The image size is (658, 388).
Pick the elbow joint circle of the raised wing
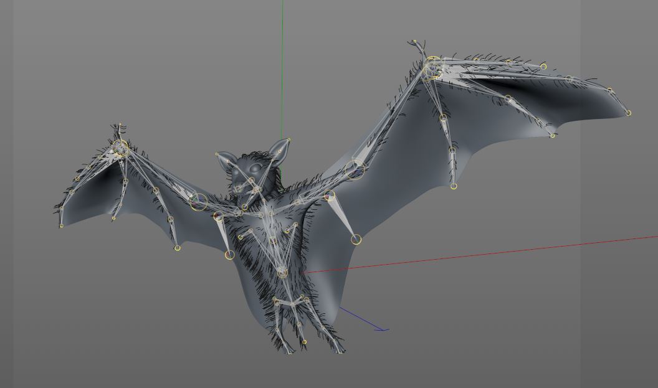pos(355,169)
